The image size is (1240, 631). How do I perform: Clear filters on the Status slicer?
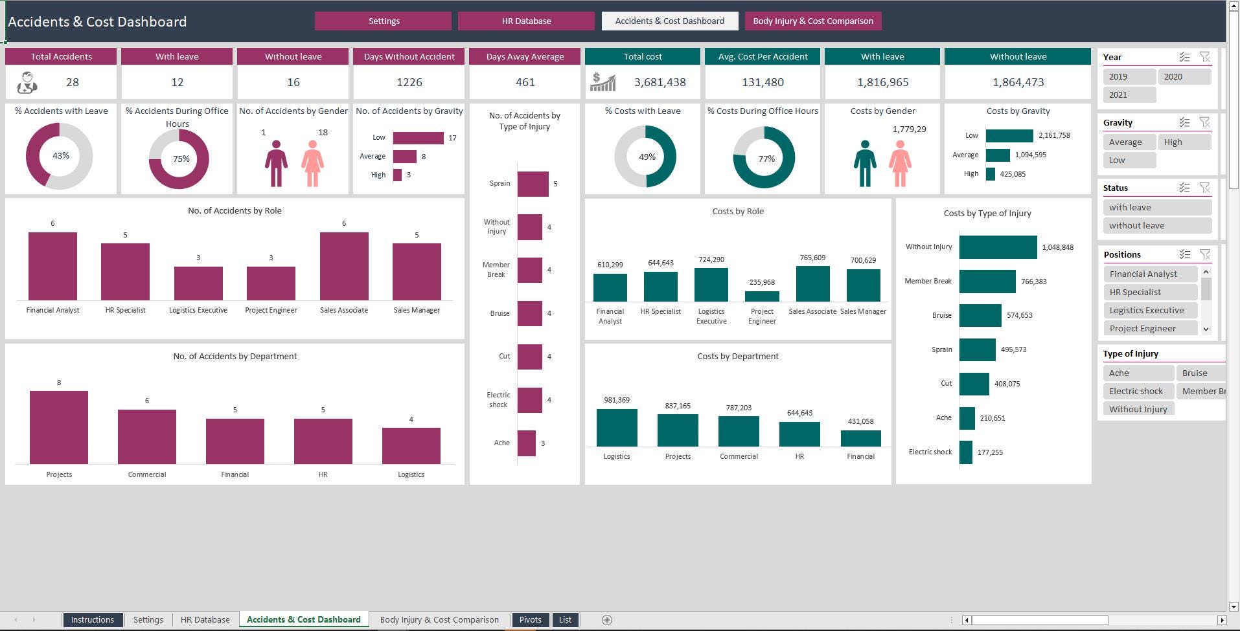1205,188
